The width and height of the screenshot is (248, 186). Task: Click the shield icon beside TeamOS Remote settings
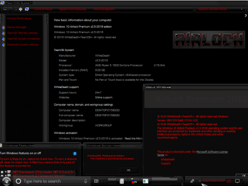3,33
